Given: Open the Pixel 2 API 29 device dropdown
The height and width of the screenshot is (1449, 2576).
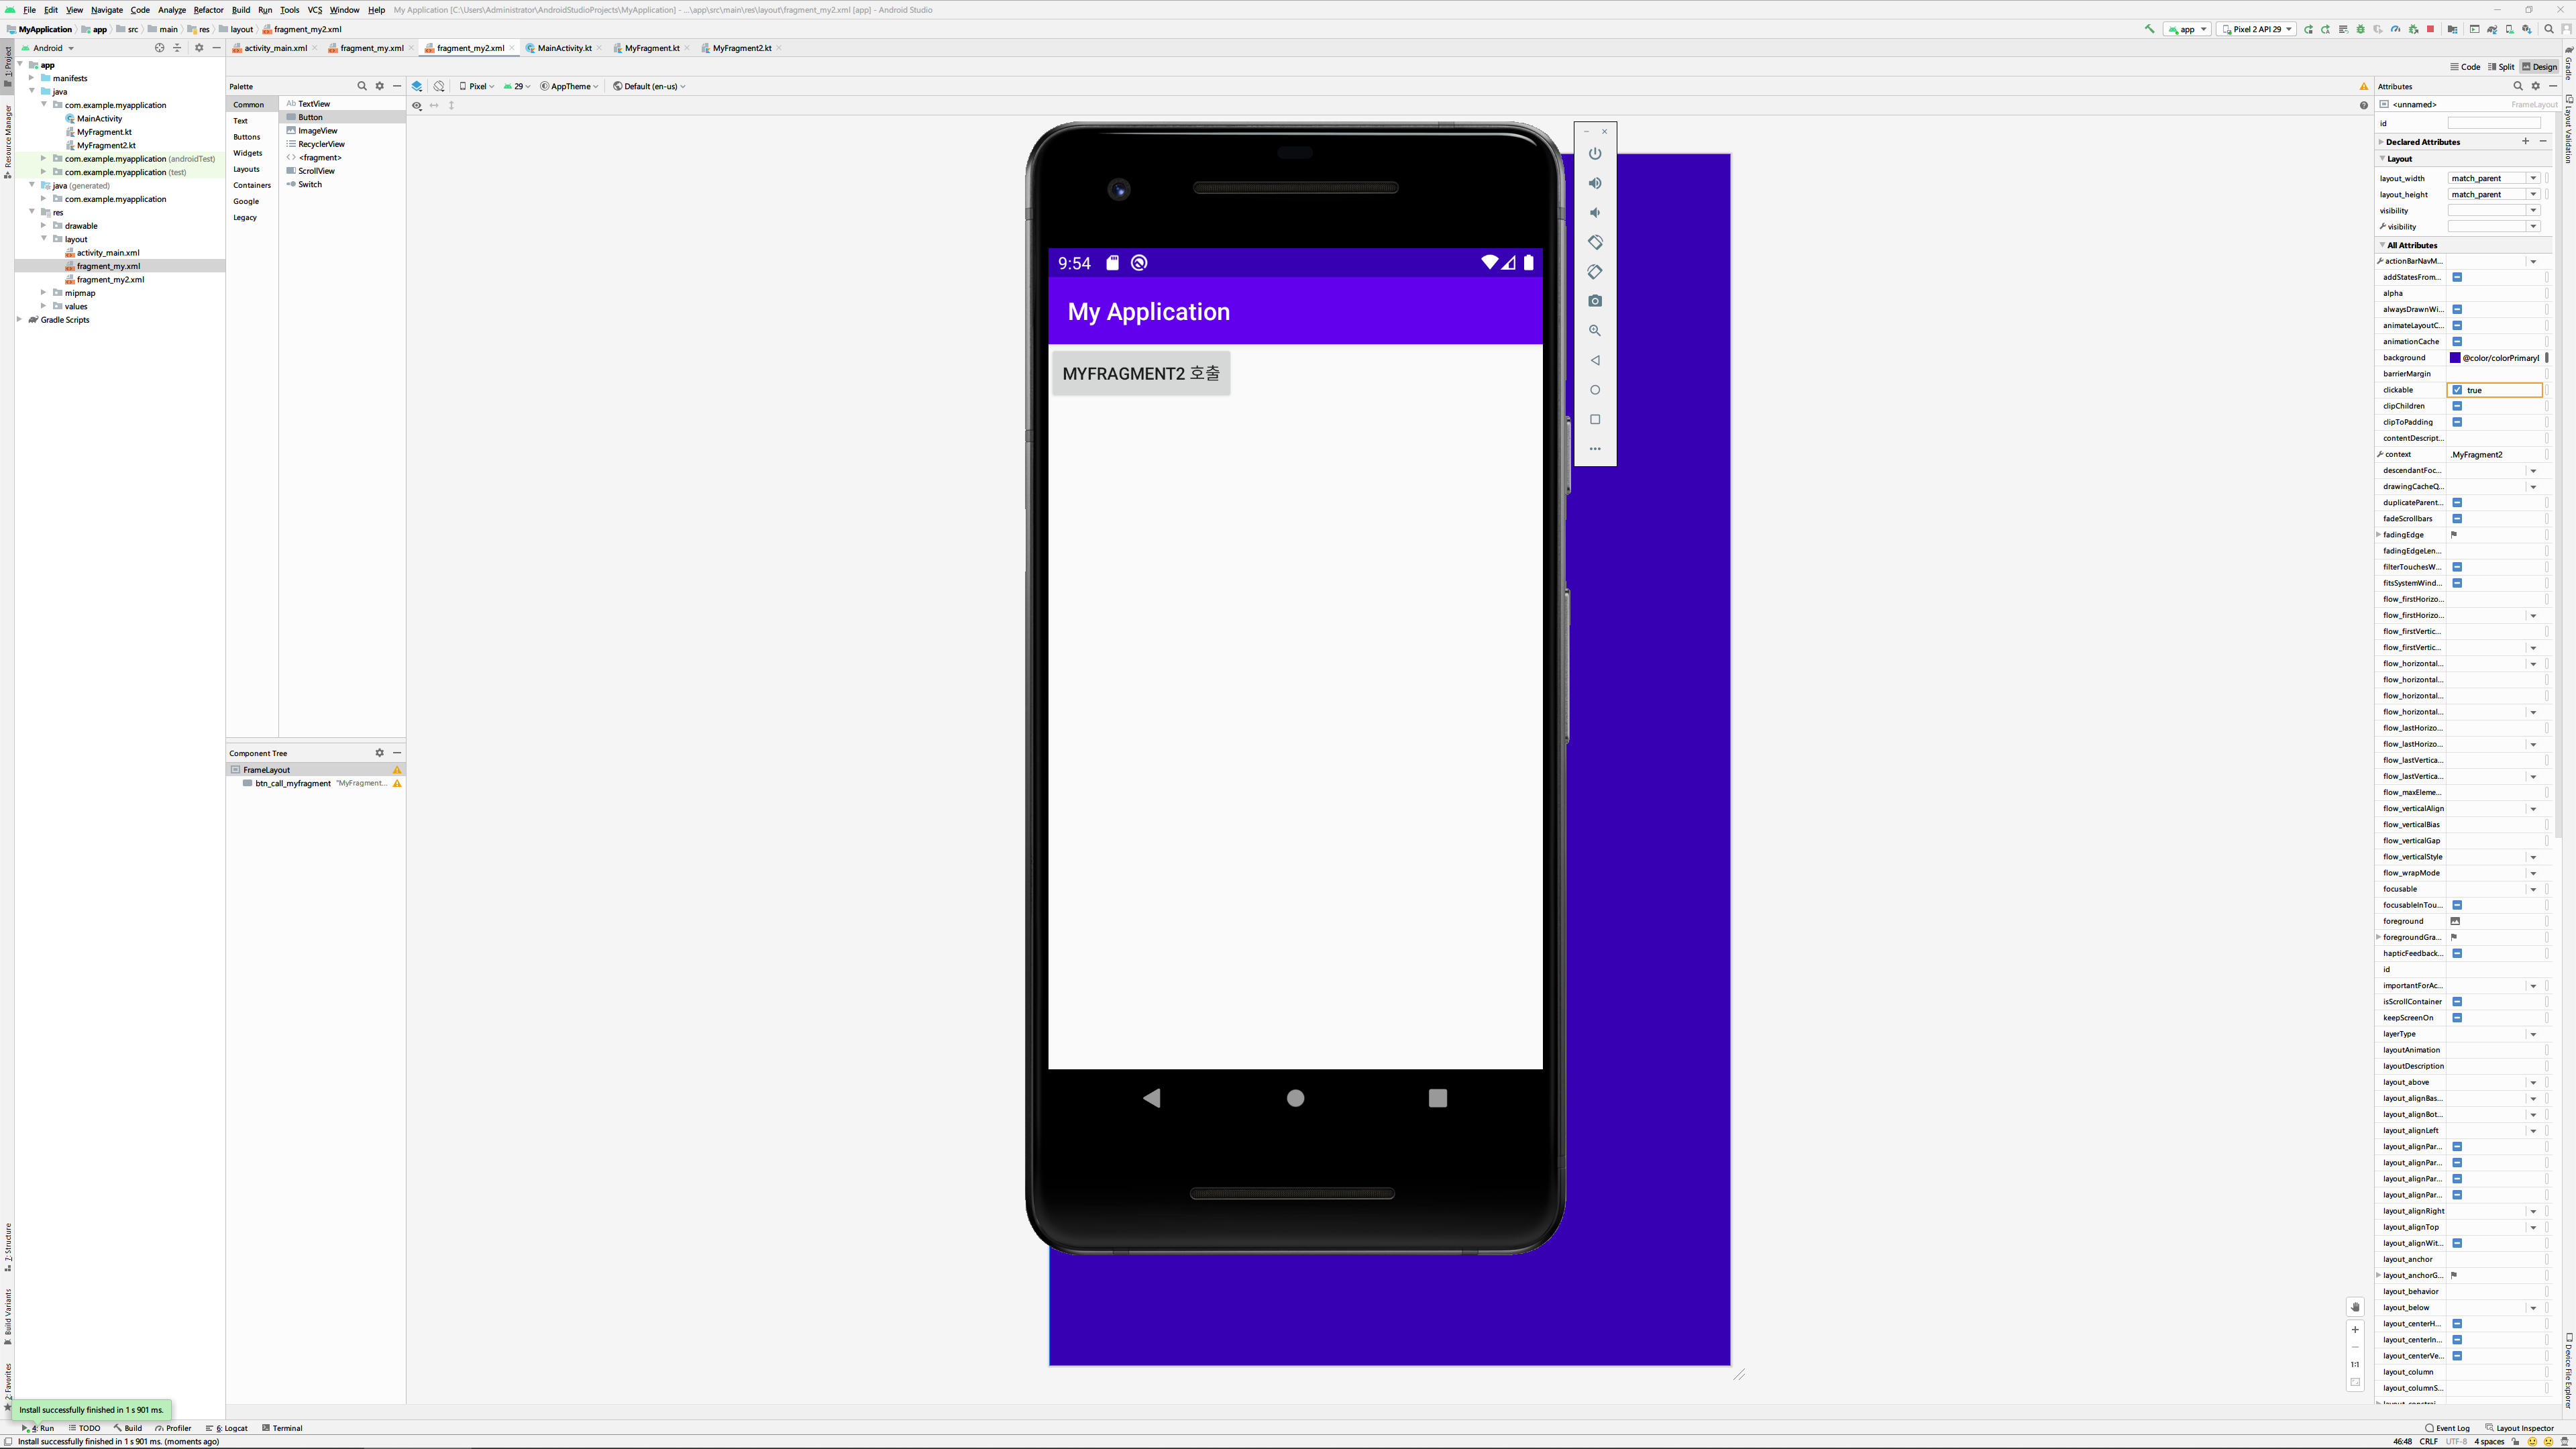Looking at the screenshot, I should [x=2256, y=29].
